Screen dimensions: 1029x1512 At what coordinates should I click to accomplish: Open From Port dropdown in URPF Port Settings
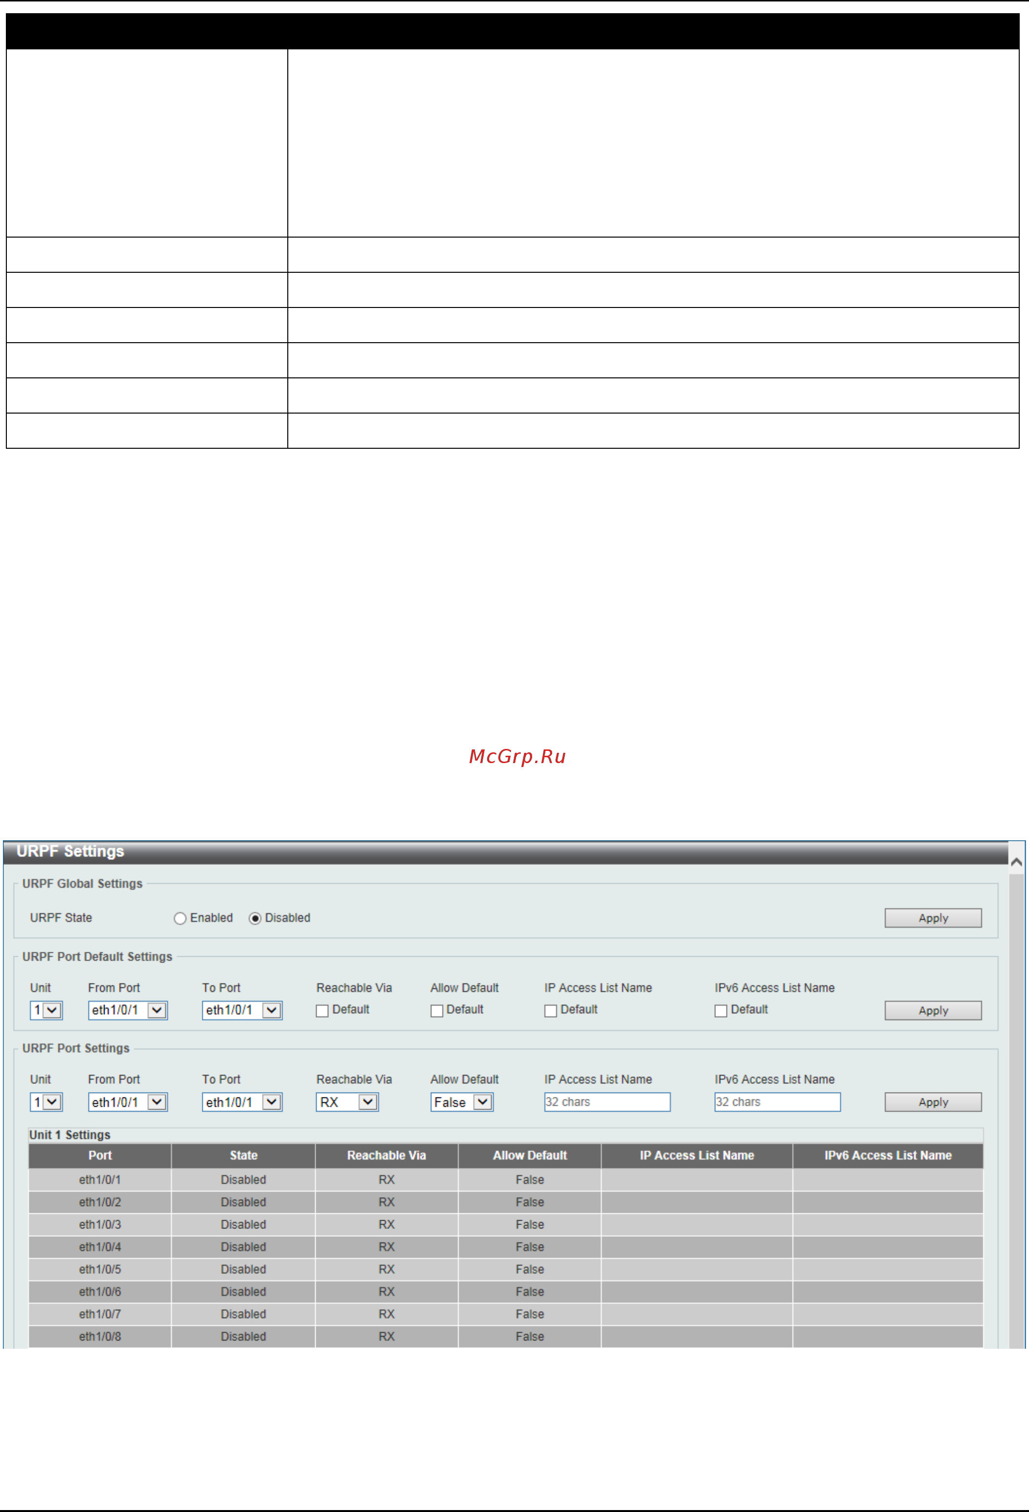pyautogui.click(x=128, y=1102)
